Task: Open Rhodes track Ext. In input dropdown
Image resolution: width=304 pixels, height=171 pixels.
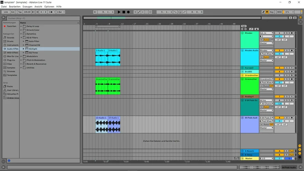Action: [267, 33]
